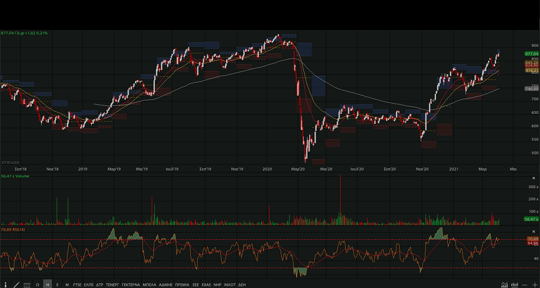The image size is (540, 288).
Task: Select the Η timeframe button
Action: click(48, 285)
